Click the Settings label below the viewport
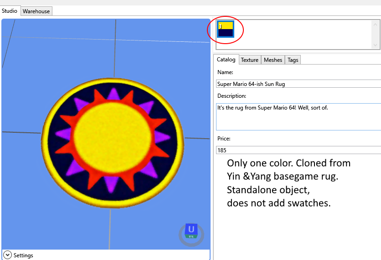 point(23,255)
